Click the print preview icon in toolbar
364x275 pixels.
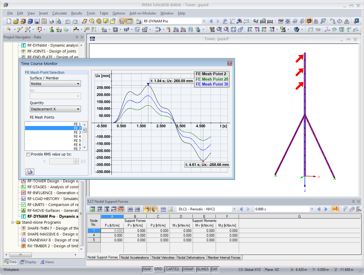58,21
